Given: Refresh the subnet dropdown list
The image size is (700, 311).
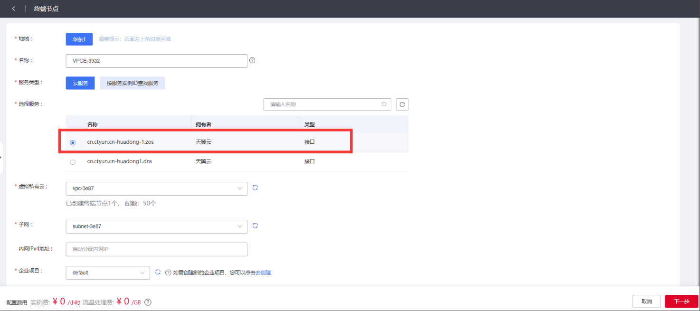Looking at the screenshot, I should (255, 226).
